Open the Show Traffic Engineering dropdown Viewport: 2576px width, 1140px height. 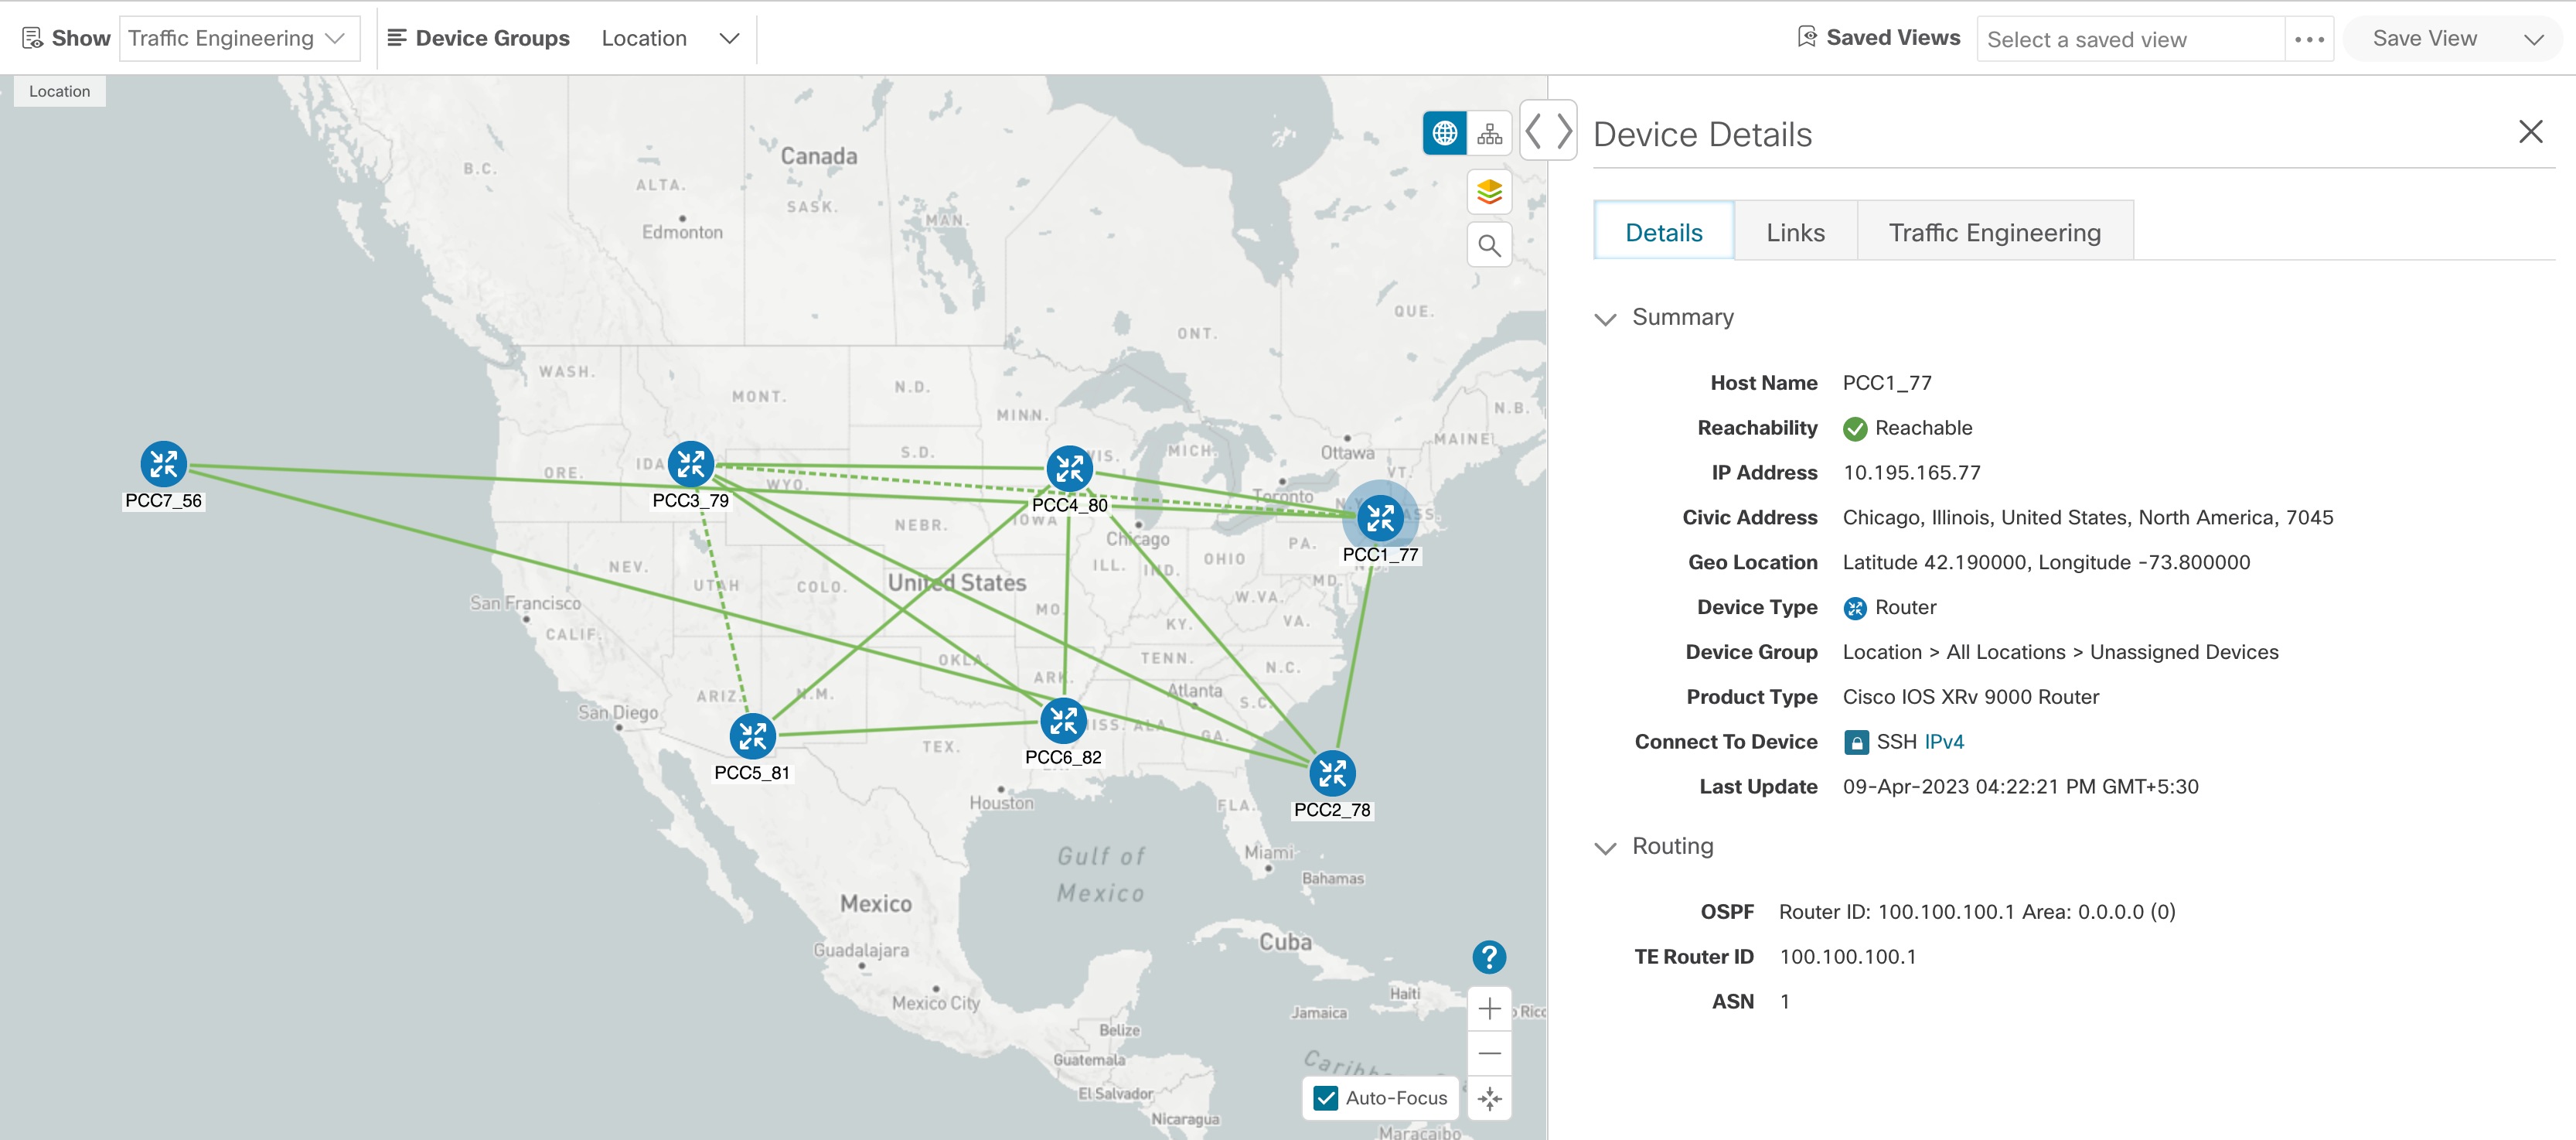pyautogui.click(x=240, y=38)
